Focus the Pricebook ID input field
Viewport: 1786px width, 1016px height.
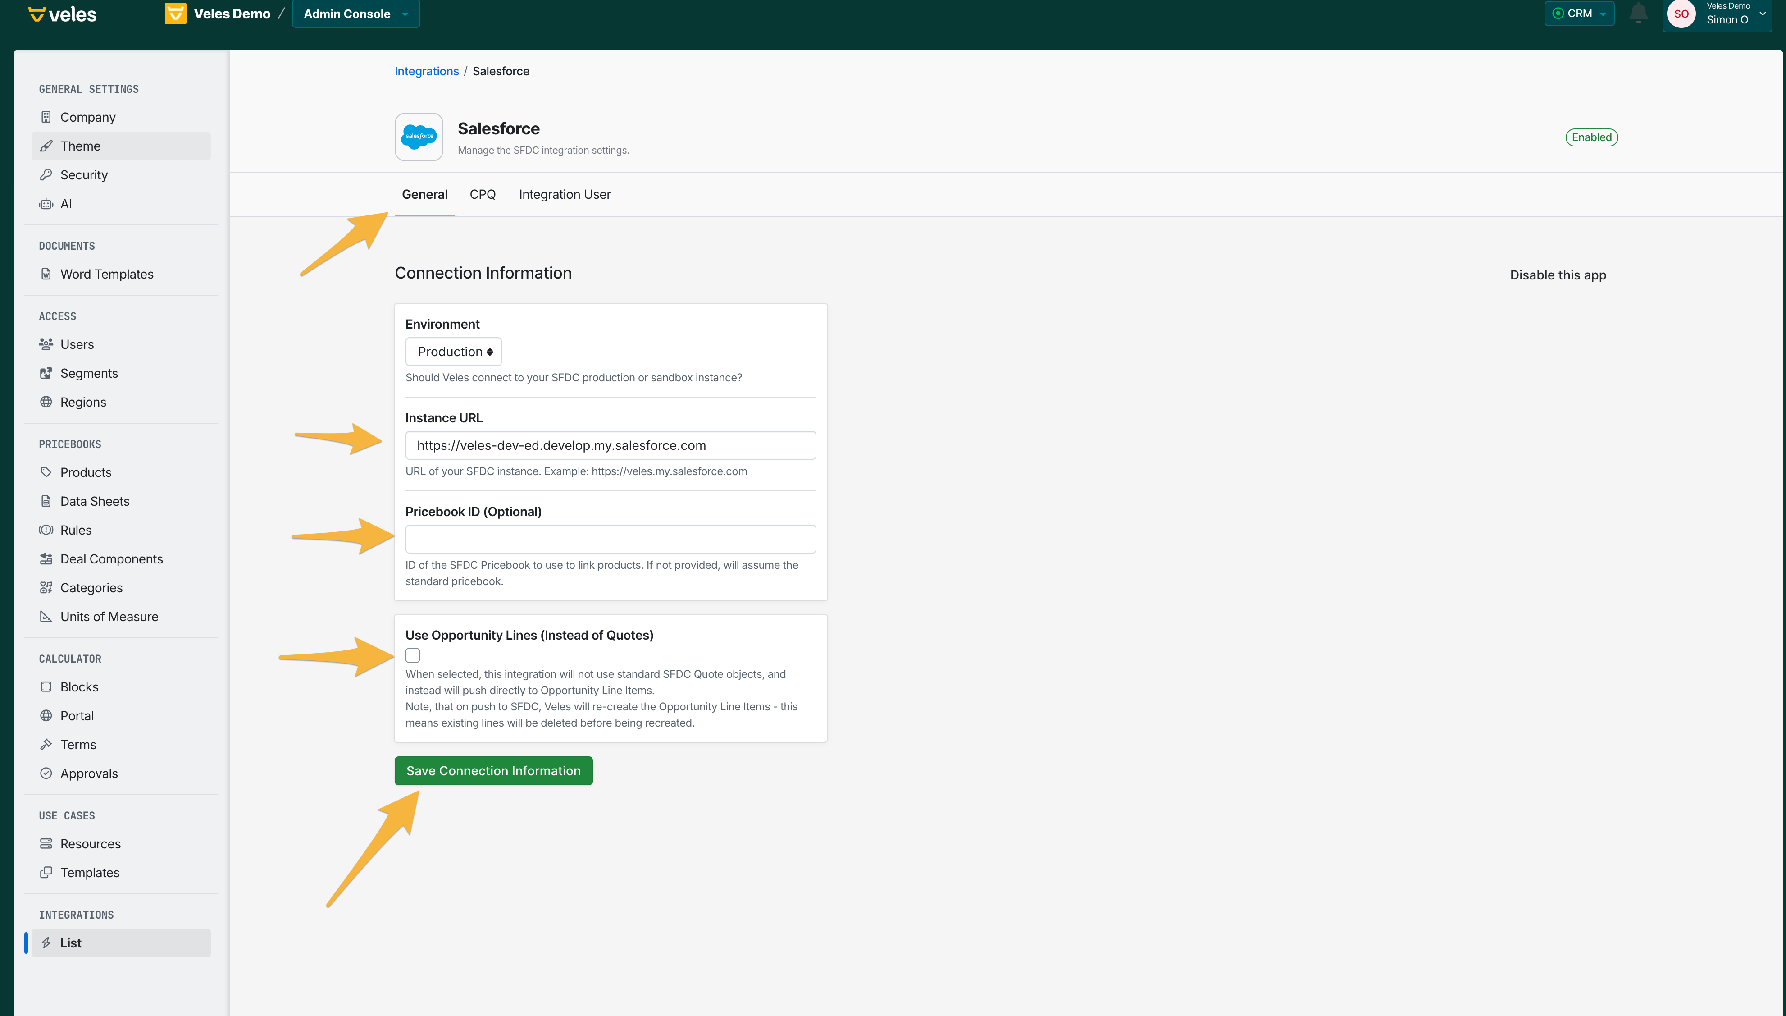(611, 539)
